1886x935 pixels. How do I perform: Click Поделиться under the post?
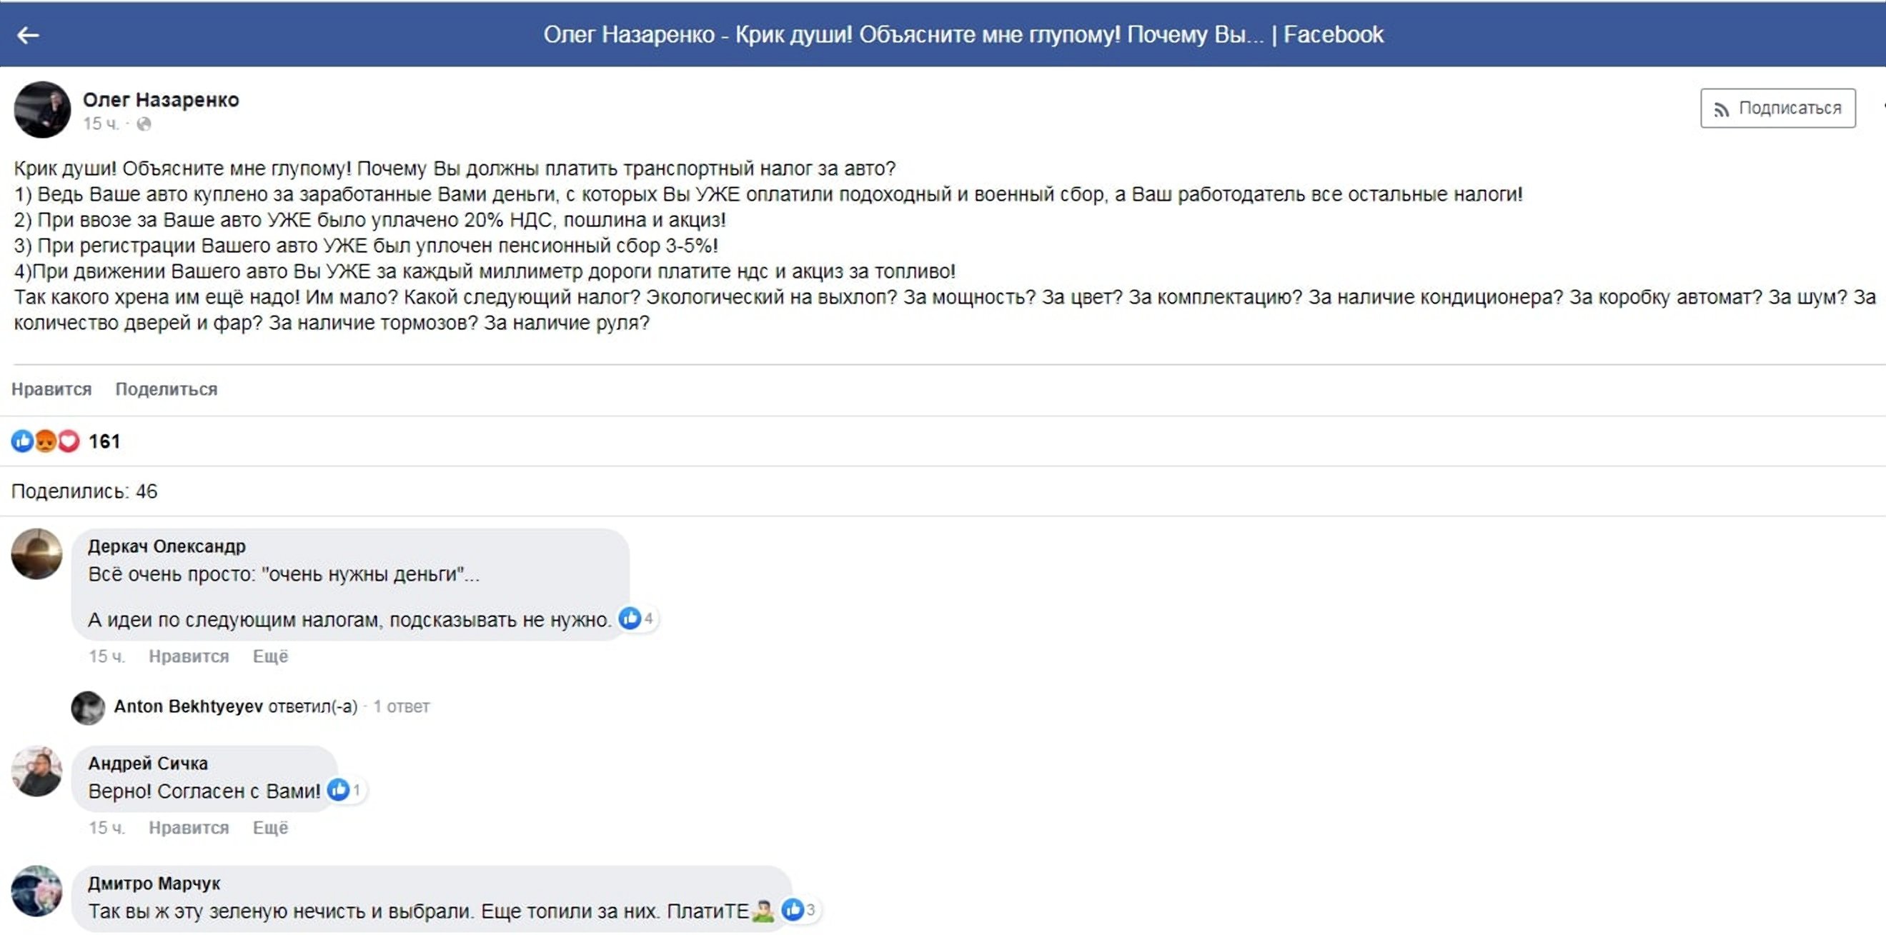point(167,389)
